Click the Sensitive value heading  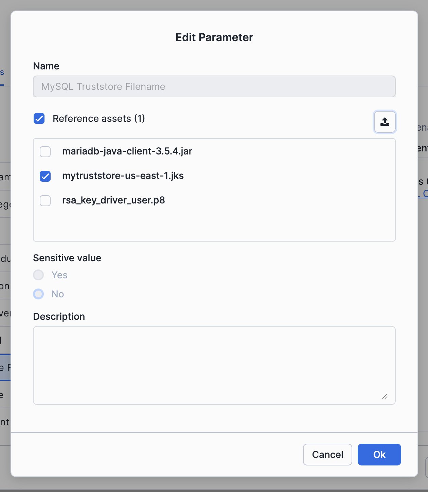(x=67, y=258)
